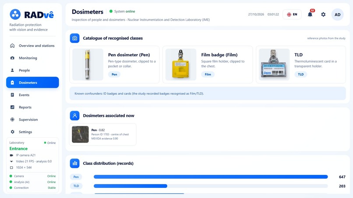Viewport: 353px width, 198px height.
Task: Open the Supervision menu item
Action: pos(32,120)
